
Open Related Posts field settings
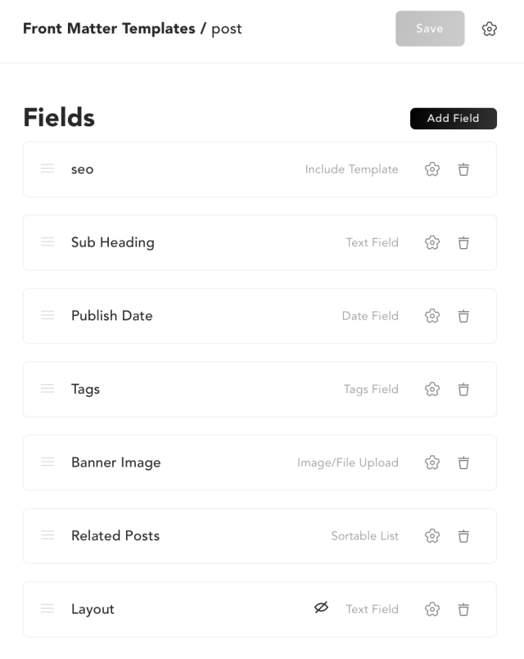click(x=432, y=536)
